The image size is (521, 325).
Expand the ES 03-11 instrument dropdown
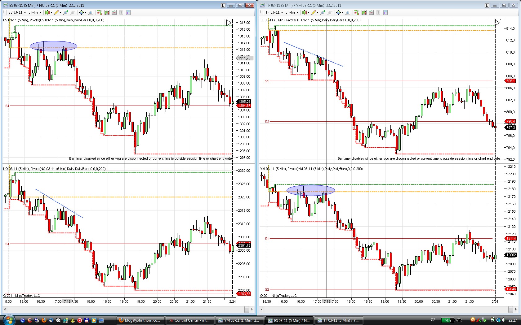click(17, 12)
